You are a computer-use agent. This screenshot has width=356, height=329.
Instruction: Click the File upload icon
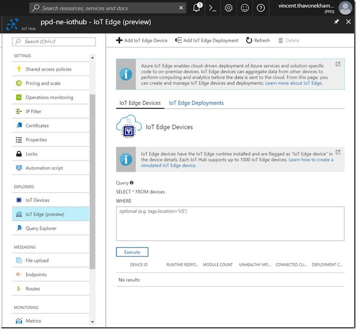tap(19, 261)
